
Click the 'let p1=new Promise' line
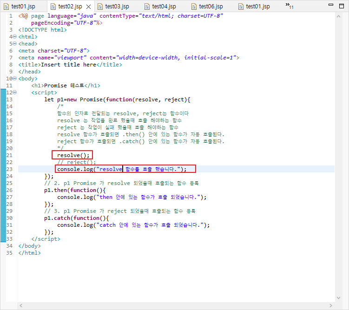[x=117, y=99]
